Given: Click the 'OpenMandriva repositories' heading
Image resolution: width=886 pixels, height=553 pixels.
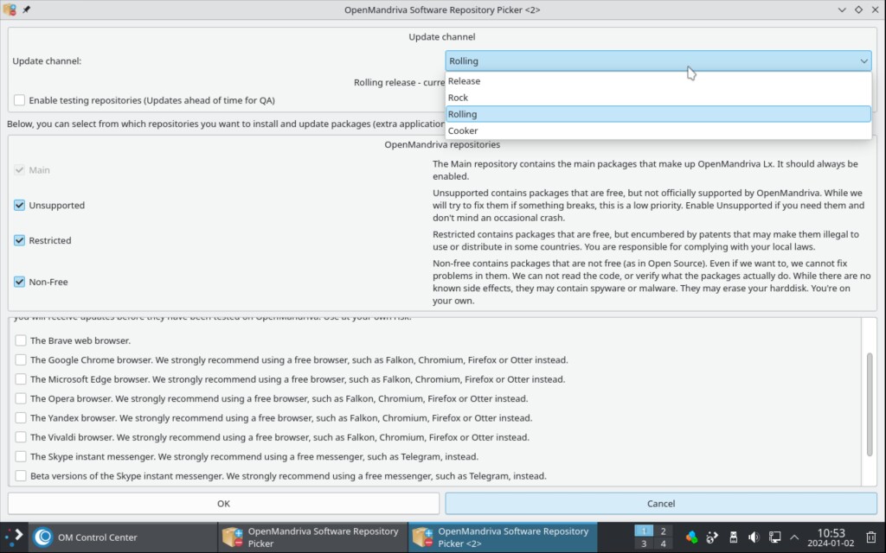Looking at the screenshot, I should [x=442, y=144].
